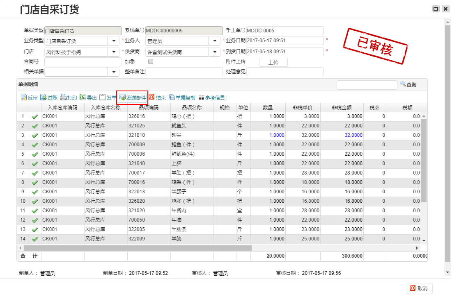The image size is (452, 299).
Task: Click the green checkmark in row 1
Action: [35, 117]
